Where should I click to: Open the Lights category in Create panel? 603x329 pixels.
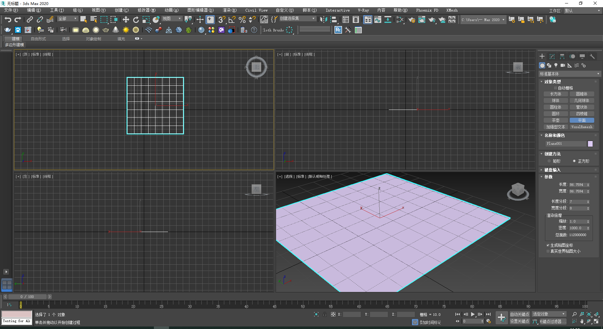pos(556,65)
